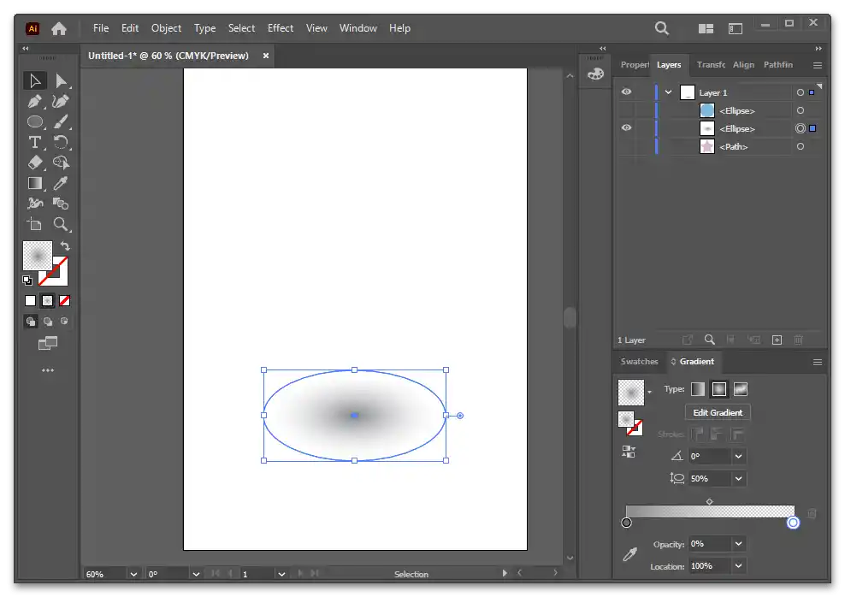This screenshot has height=597, width=845.
Task: Choose the Type tool
Action: coord(35,142)
